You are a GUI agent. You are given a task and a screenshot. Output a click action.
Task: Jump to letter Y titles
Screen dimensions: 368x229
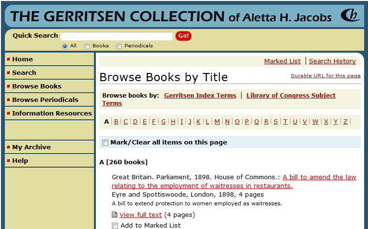coord(336,122)
